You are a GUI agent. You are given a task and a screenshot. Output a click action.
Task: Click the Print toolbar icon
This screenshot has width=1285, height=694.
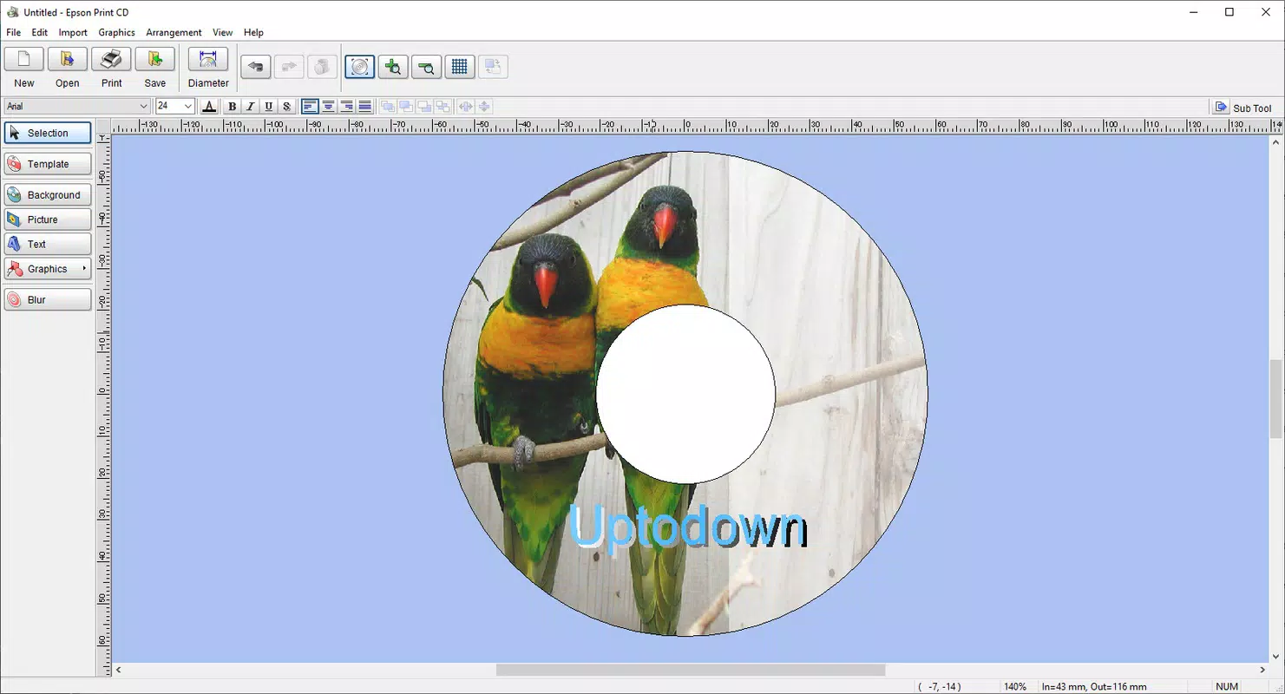tap(111, 60)
